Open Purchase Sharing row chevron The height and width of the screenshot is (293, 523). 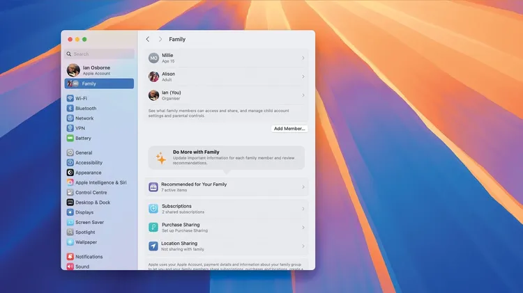pos(303,228)
